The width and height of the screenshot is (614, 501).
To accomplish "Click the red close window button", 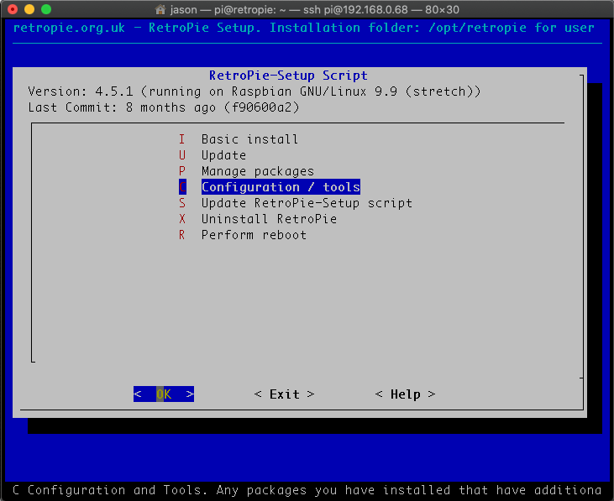I will pos(12,8).
